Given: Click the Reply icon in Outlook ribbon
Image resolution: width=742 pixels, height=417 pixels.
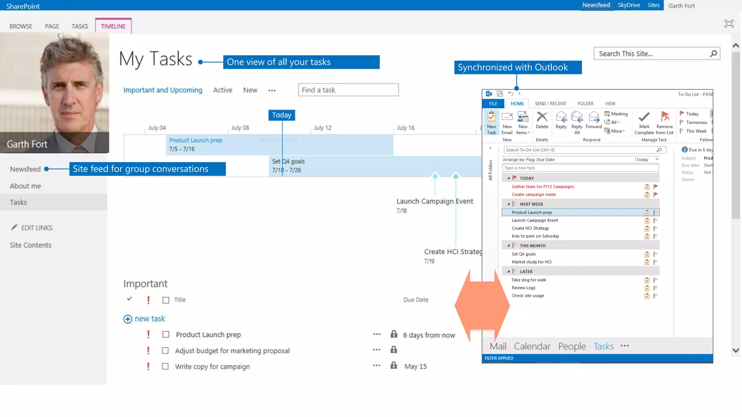Looking at the screenshot, I should [561, 117].
